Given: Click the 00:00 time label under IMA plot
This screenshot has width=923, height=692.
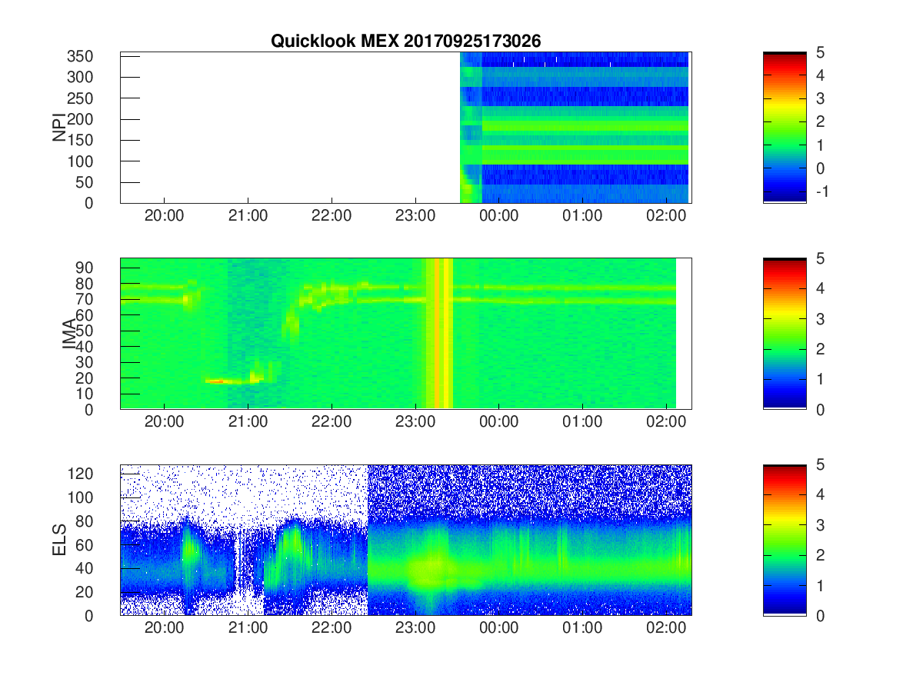Looking at the screenshot, I should tap(499, 423).
